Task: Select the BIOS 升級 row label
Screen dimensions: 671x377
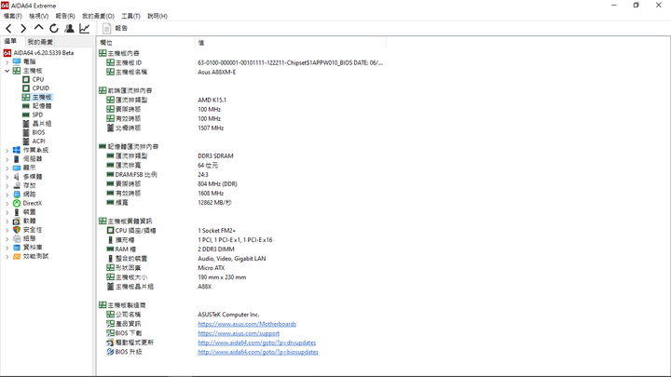Action: [129, 352]
